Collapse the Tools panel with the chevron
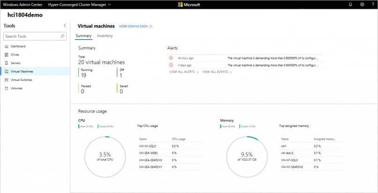 (x=65, y=26)
